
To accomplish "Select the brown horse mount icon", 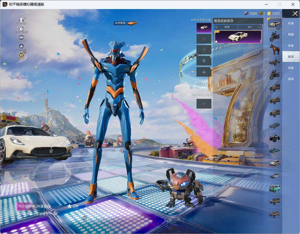I will pyautogui.click(x=275, y=49).
